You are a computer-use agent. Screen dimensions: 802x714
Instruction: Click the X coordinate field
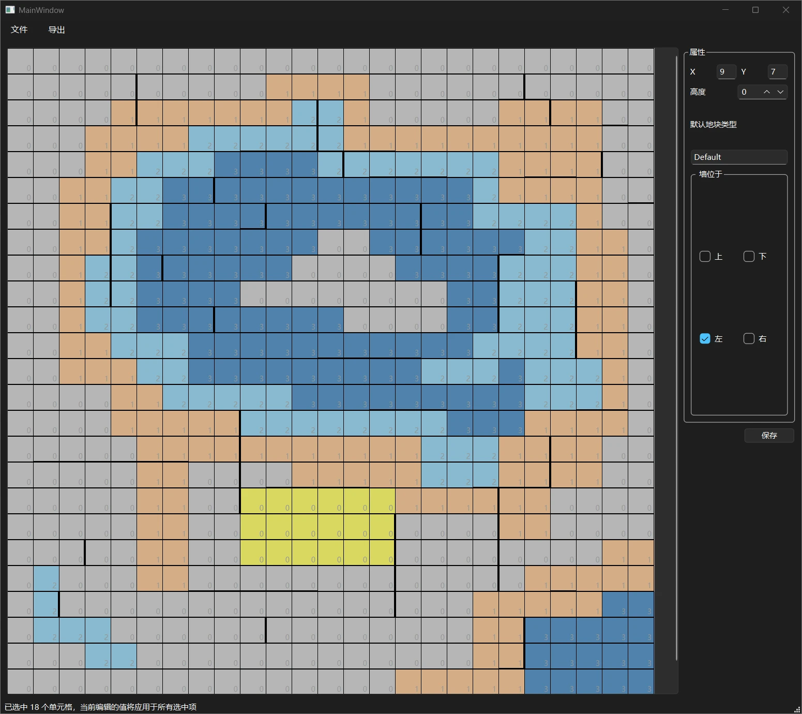pos(726,71)
